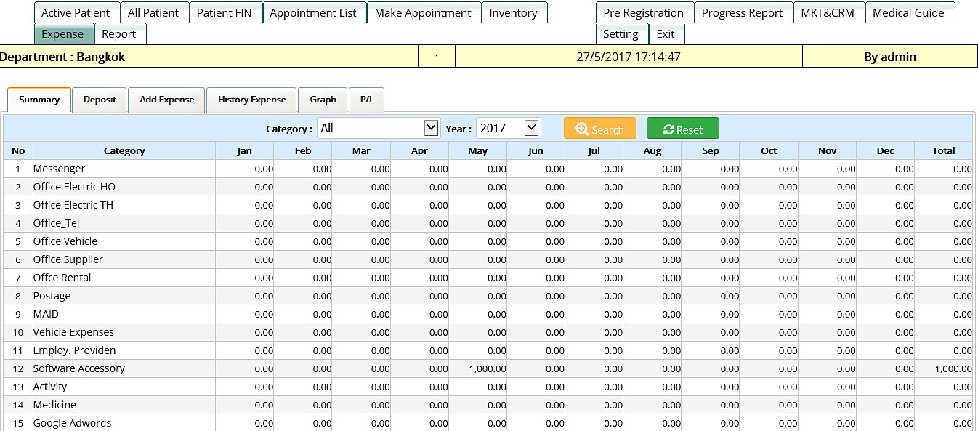Click the Offce Rental category
The height and width of the screenshot is (431, 978).
coord(62,278)
